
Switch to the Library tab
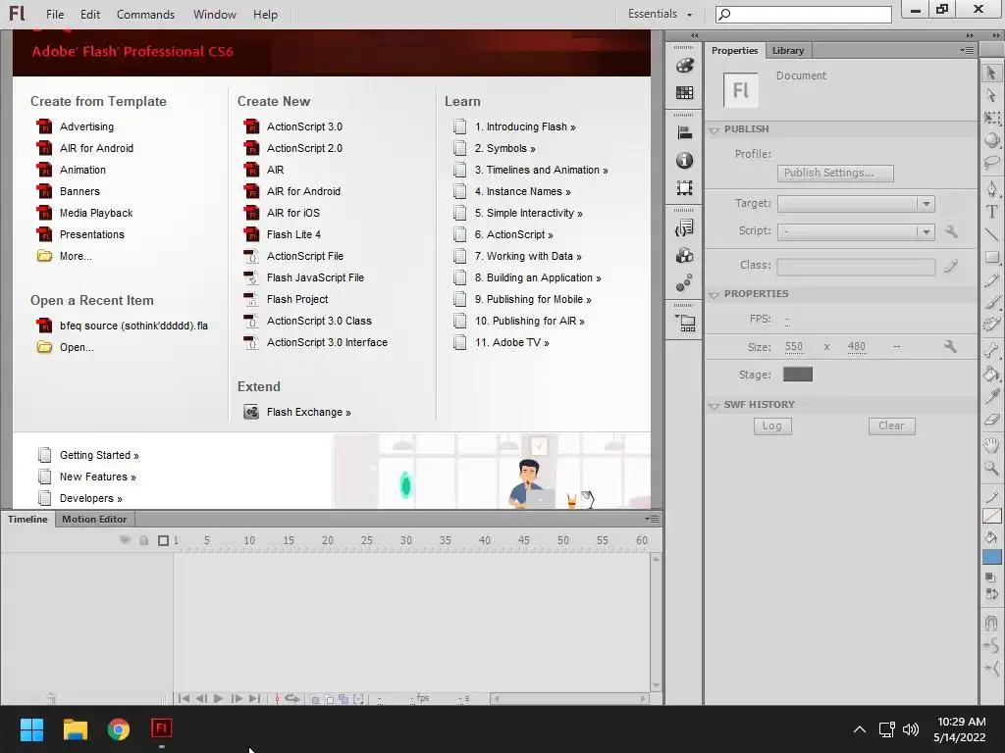[x=788, y=51]
